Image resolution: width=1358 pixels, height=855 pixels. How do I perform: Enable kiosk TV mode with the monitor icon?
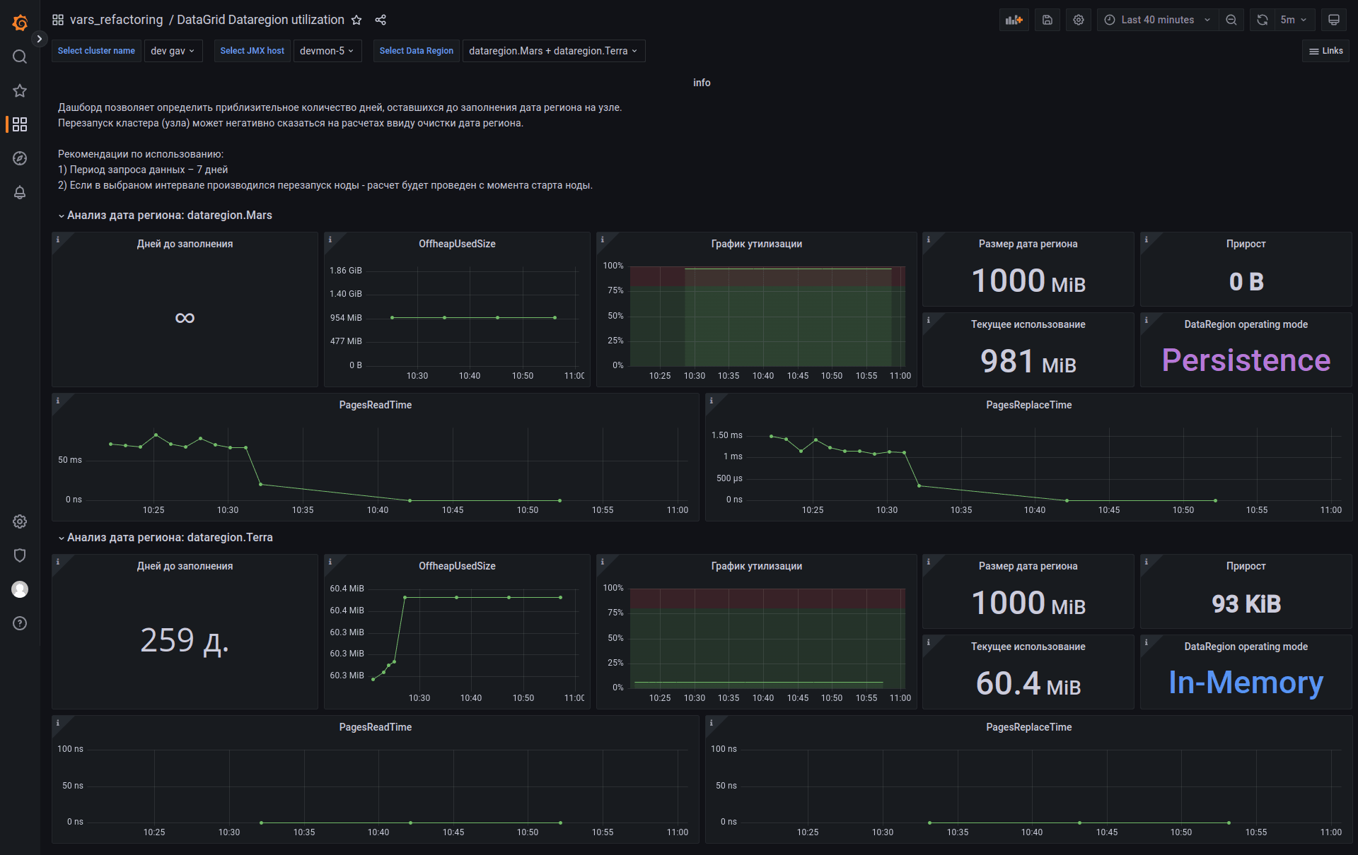tap(1334, 20)
